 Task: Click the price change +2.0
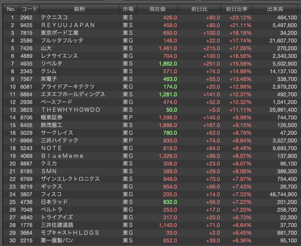point(214,233)
